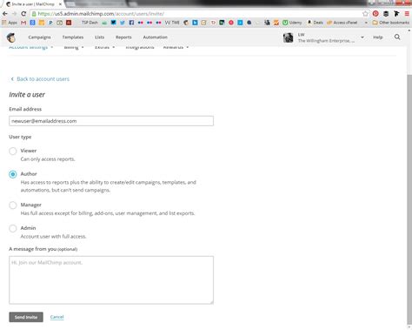Viewport: 412px width, 330px height.
Task: Click the page vertical scrollbar
Action: pyautogui.click(x=409, y=200)
